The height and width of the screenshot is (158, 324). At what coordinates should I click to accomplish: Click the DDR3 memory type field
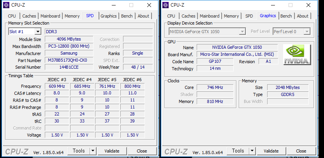pos(99,32)
